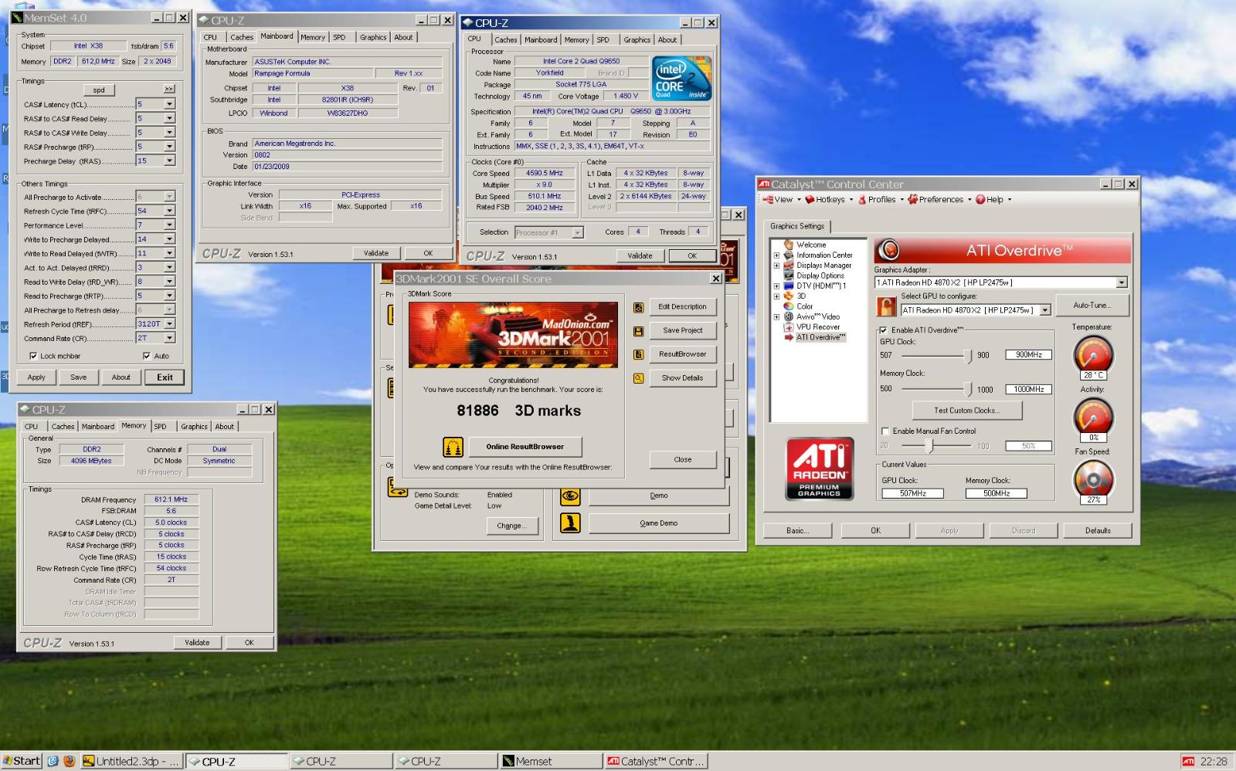1236x771 pixels.
Task: Open the Refresh Cycle Time (tRFC) dropdown
Action: point(169,211)
